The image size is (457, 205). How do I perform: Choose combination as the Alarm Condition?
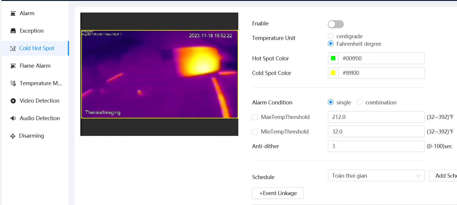pyautogui.click(x=360, y=102)
